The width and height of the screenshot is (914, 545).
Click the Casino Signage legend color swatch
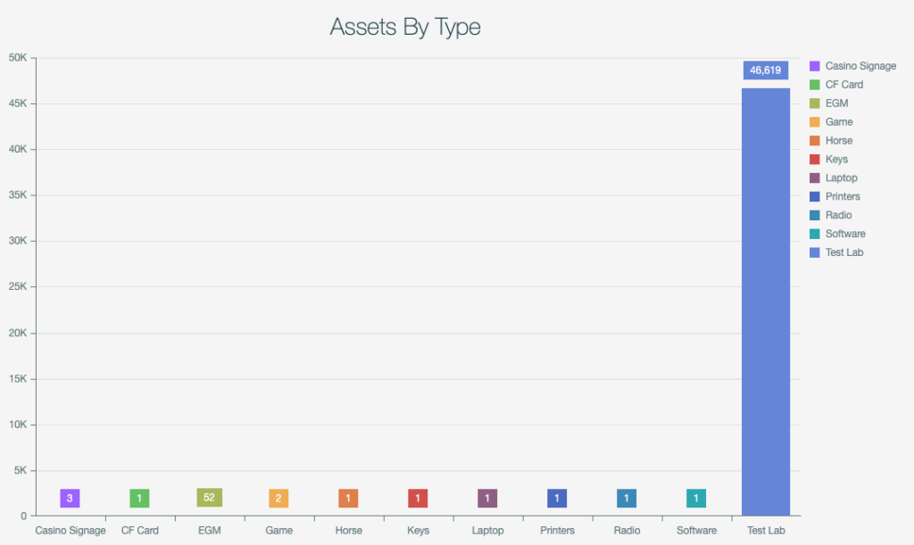814,66
